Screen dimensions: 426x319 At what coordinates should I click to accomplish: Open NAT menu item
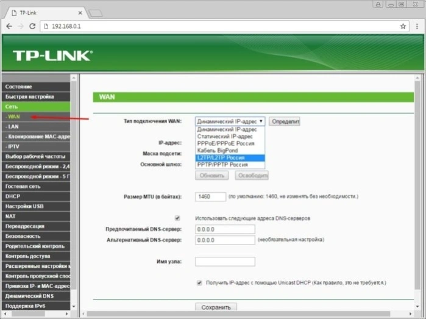tap(36, 217)
